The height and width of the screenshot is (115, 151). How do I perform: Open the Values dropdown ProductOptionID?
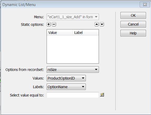66,78
